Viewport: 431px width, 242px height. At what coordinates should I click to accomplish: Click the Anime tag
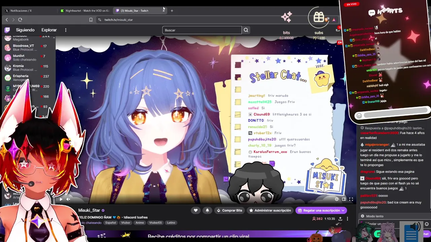tap(140, 223)
